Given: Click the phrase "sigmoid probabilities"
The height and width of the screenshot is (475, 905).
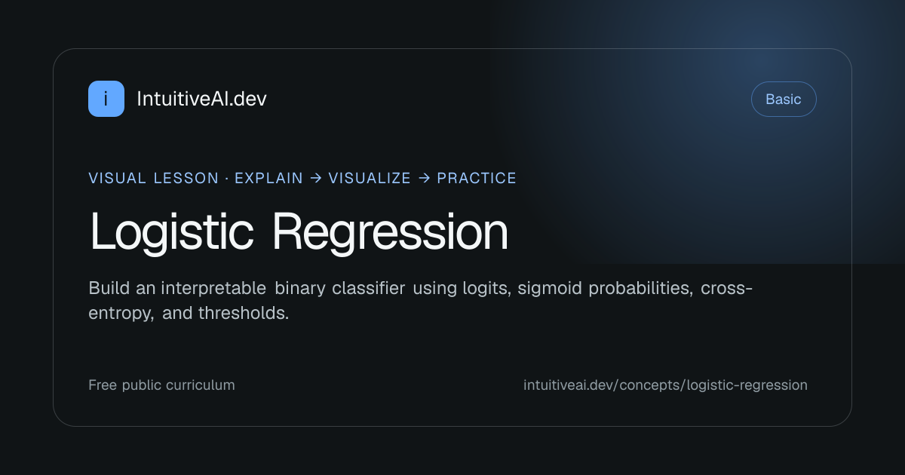Looking at the screenshot, I should click(x=605, y=290).
